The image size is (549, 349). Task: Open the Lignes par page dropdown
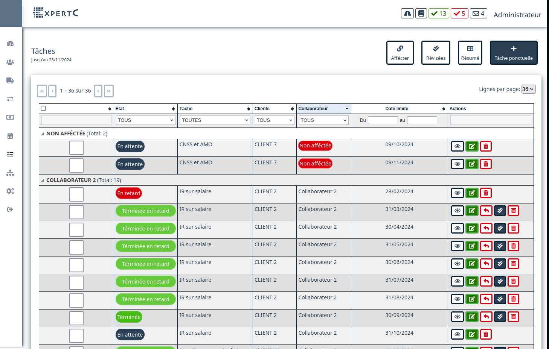528,89
